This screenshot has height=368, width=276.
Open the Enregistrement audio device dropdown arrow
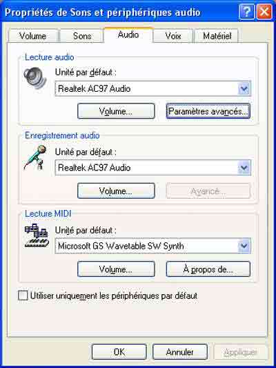244,168
